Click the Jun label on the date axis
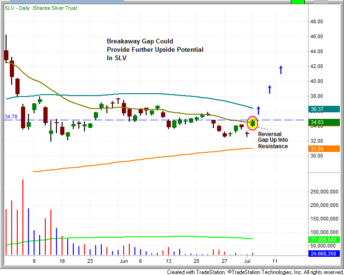Screen dimensions: 344x275 124,261
